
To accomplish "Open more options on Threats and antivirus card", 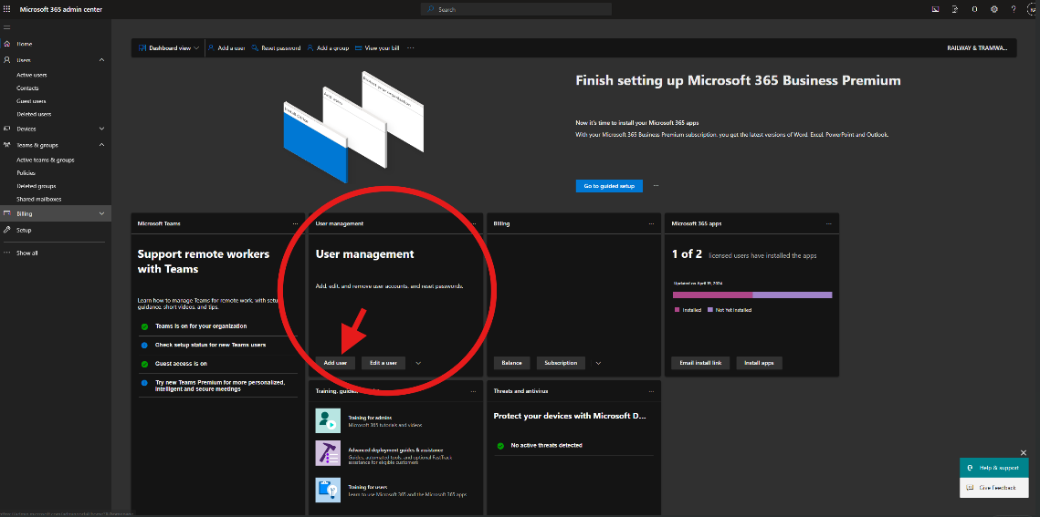I will (651, 391).
